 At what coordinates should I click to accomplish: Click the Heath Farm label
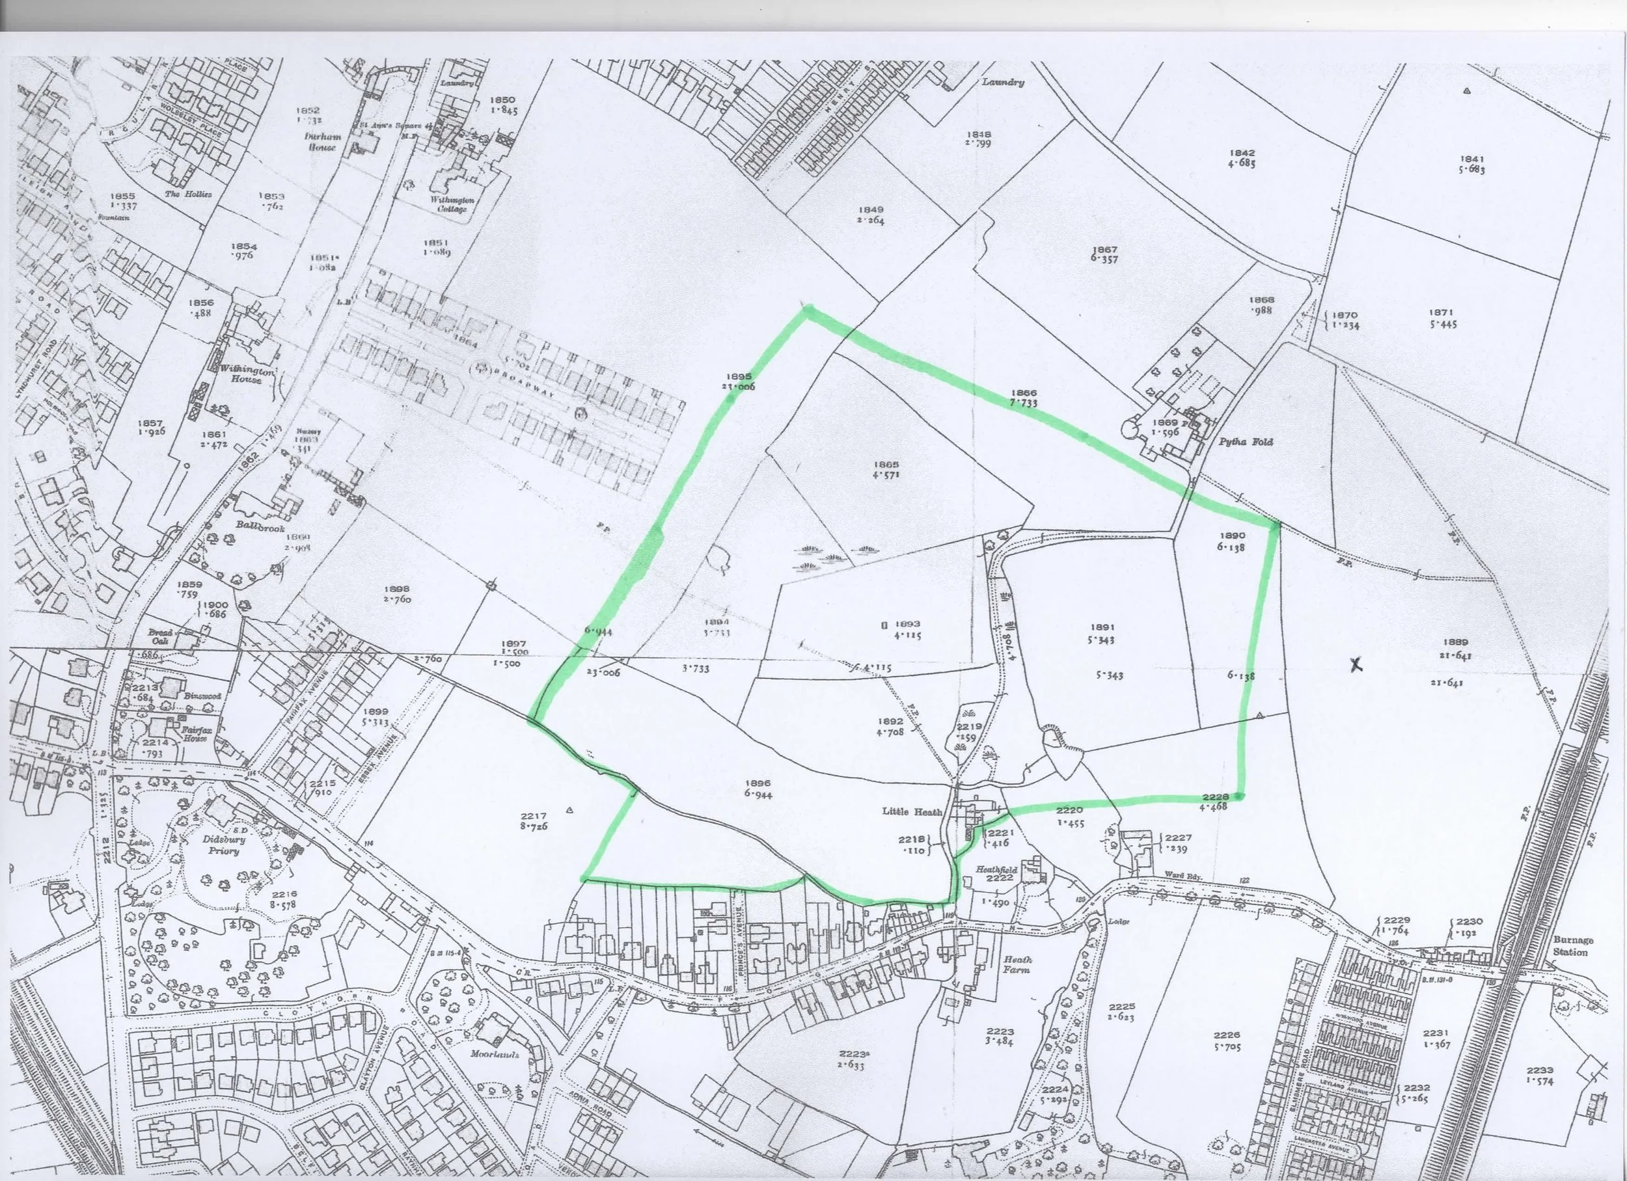[x=1017, y=964]
